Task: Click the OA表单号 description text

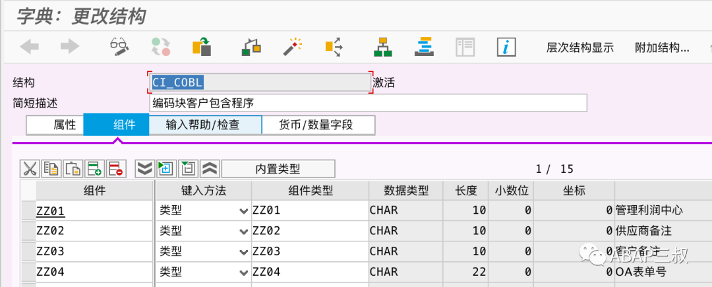Action: pos(641,272)
